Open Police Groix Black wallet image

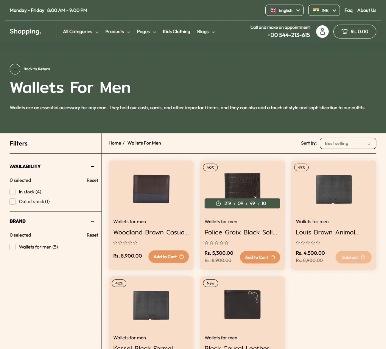(x=242, y=186)
